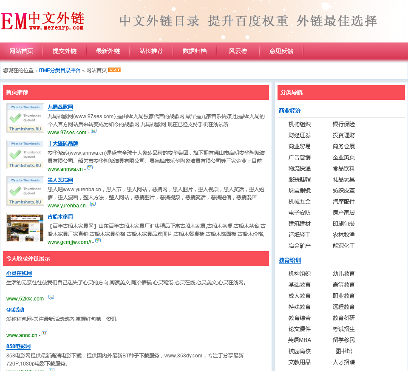Screen dimensions: 408x371
Task: Visit the www.97ses.com green URL
Action: point(67,133)
